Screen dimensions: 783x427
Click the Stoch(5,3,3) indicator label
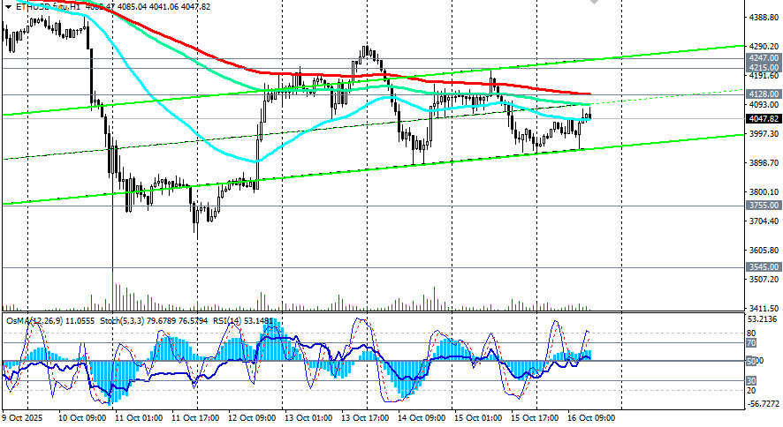[121, 321]
